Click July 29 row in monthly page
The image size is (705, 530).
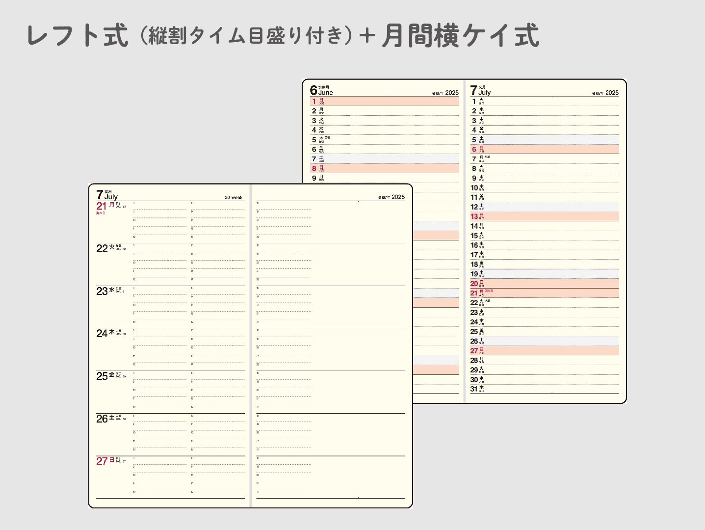[544, 370]
